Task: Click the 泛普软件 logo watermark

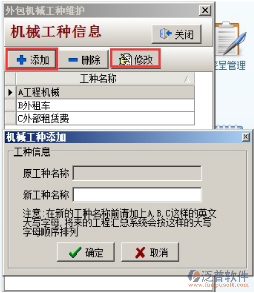Action: point(218,276)
